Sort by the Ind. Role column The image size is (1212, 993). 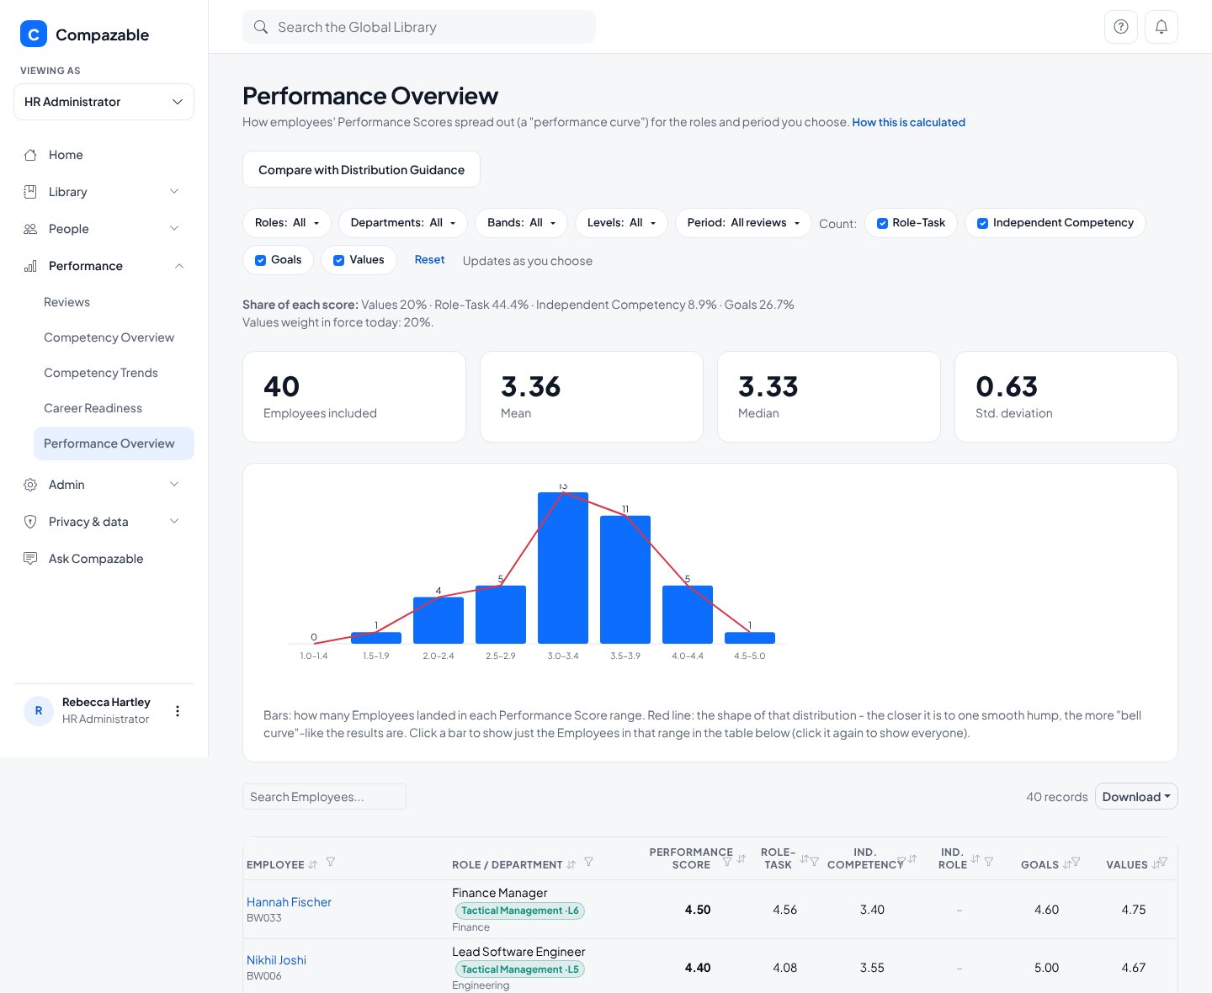[x=975, y=858]
